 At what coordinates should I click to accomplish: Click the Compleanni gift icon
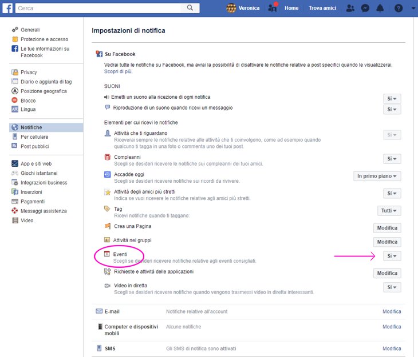click(x=108, y=157)
